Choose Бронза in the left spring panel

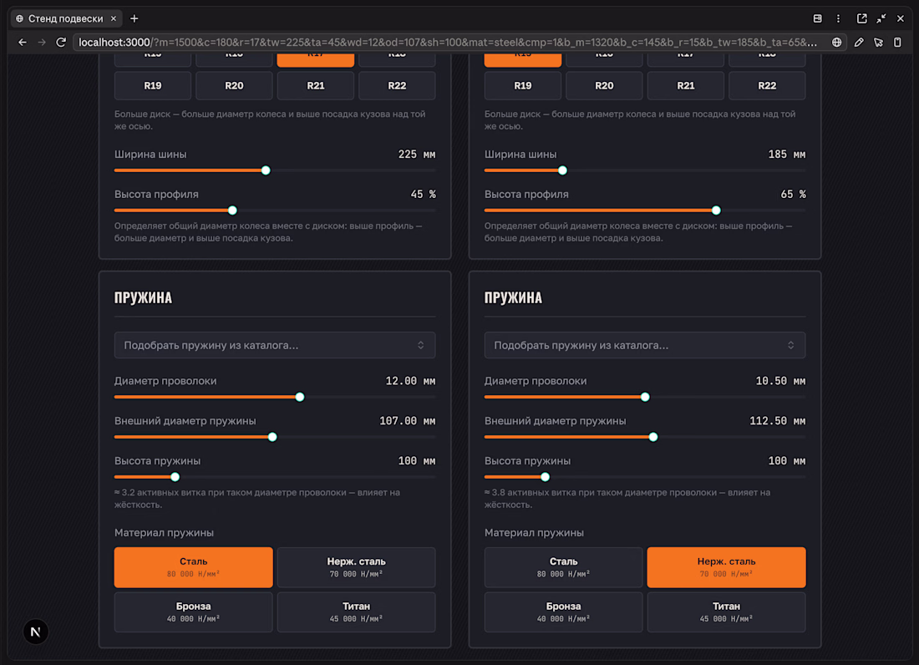pos(194,612)
